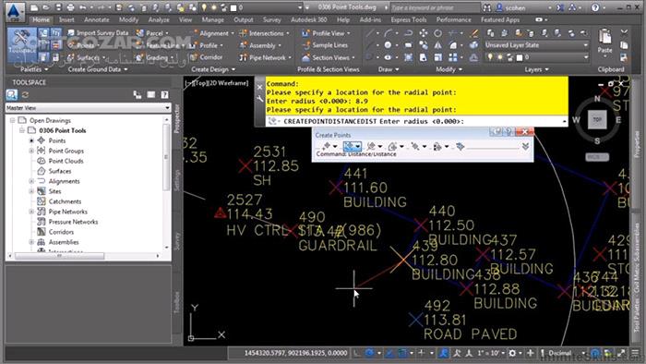Select the Prospector tab icon in Toolspace
This screenshot has height=364, width=646.
11,95
